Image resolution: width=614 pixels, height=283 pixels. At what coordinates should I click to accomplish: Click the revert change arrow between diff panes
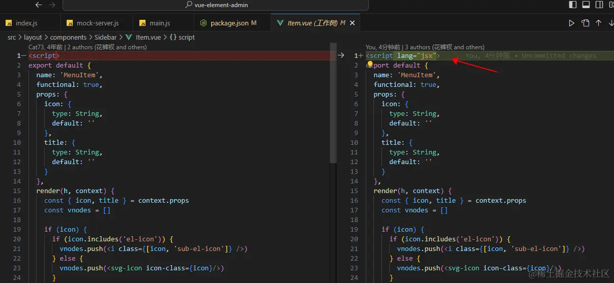(x=341, y=55)
